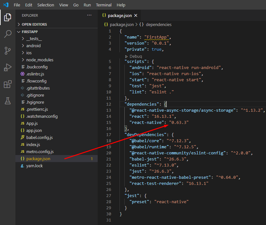The height and width of the screenshot is (225, 266).
Task: Expand the node_modules folder
Action: [57, 60]
